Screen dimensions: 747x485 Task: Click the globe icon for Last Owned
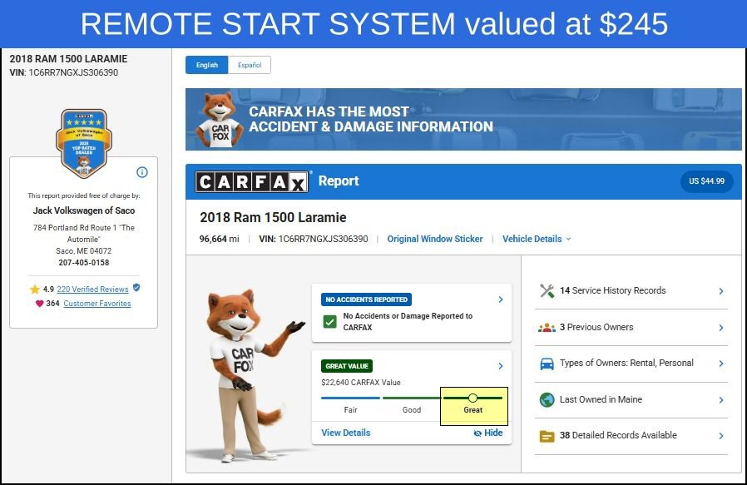(547, 399)
